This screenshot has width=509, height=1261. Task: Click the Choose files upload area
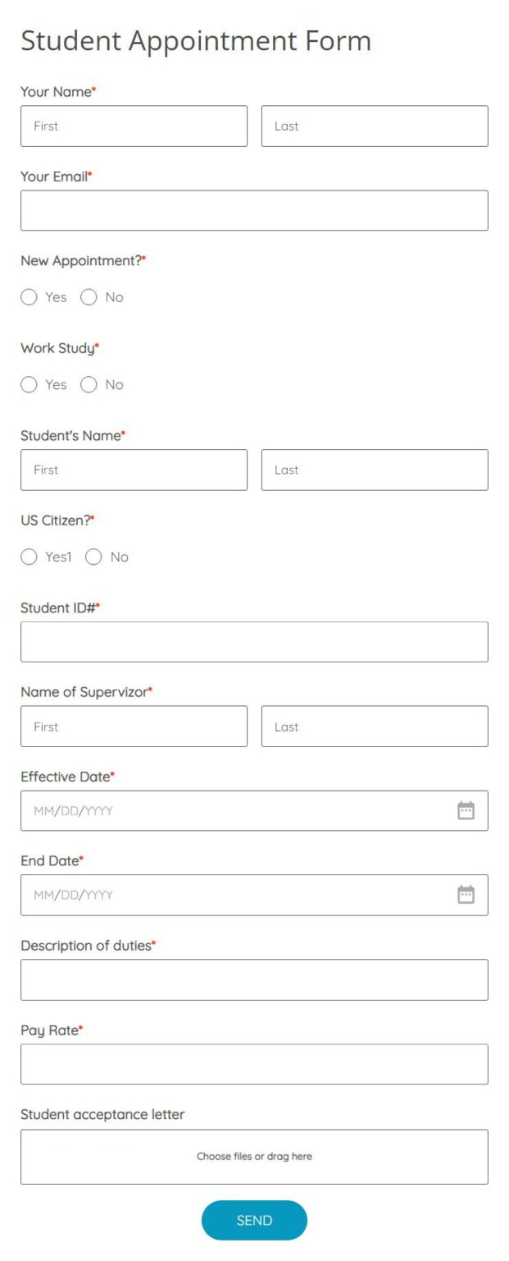click(254, 1157)
